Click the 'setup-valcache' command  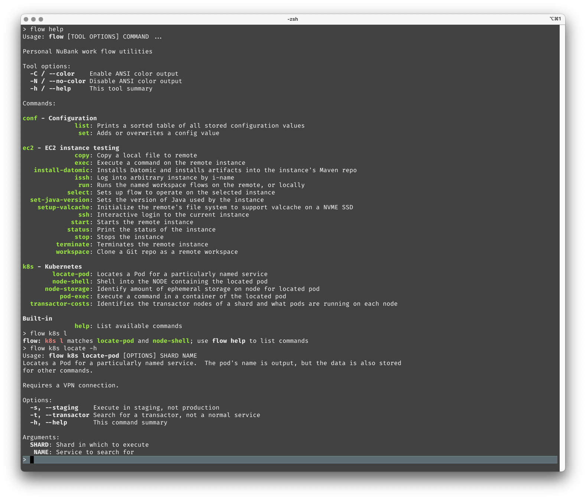(x=64, y=207)
